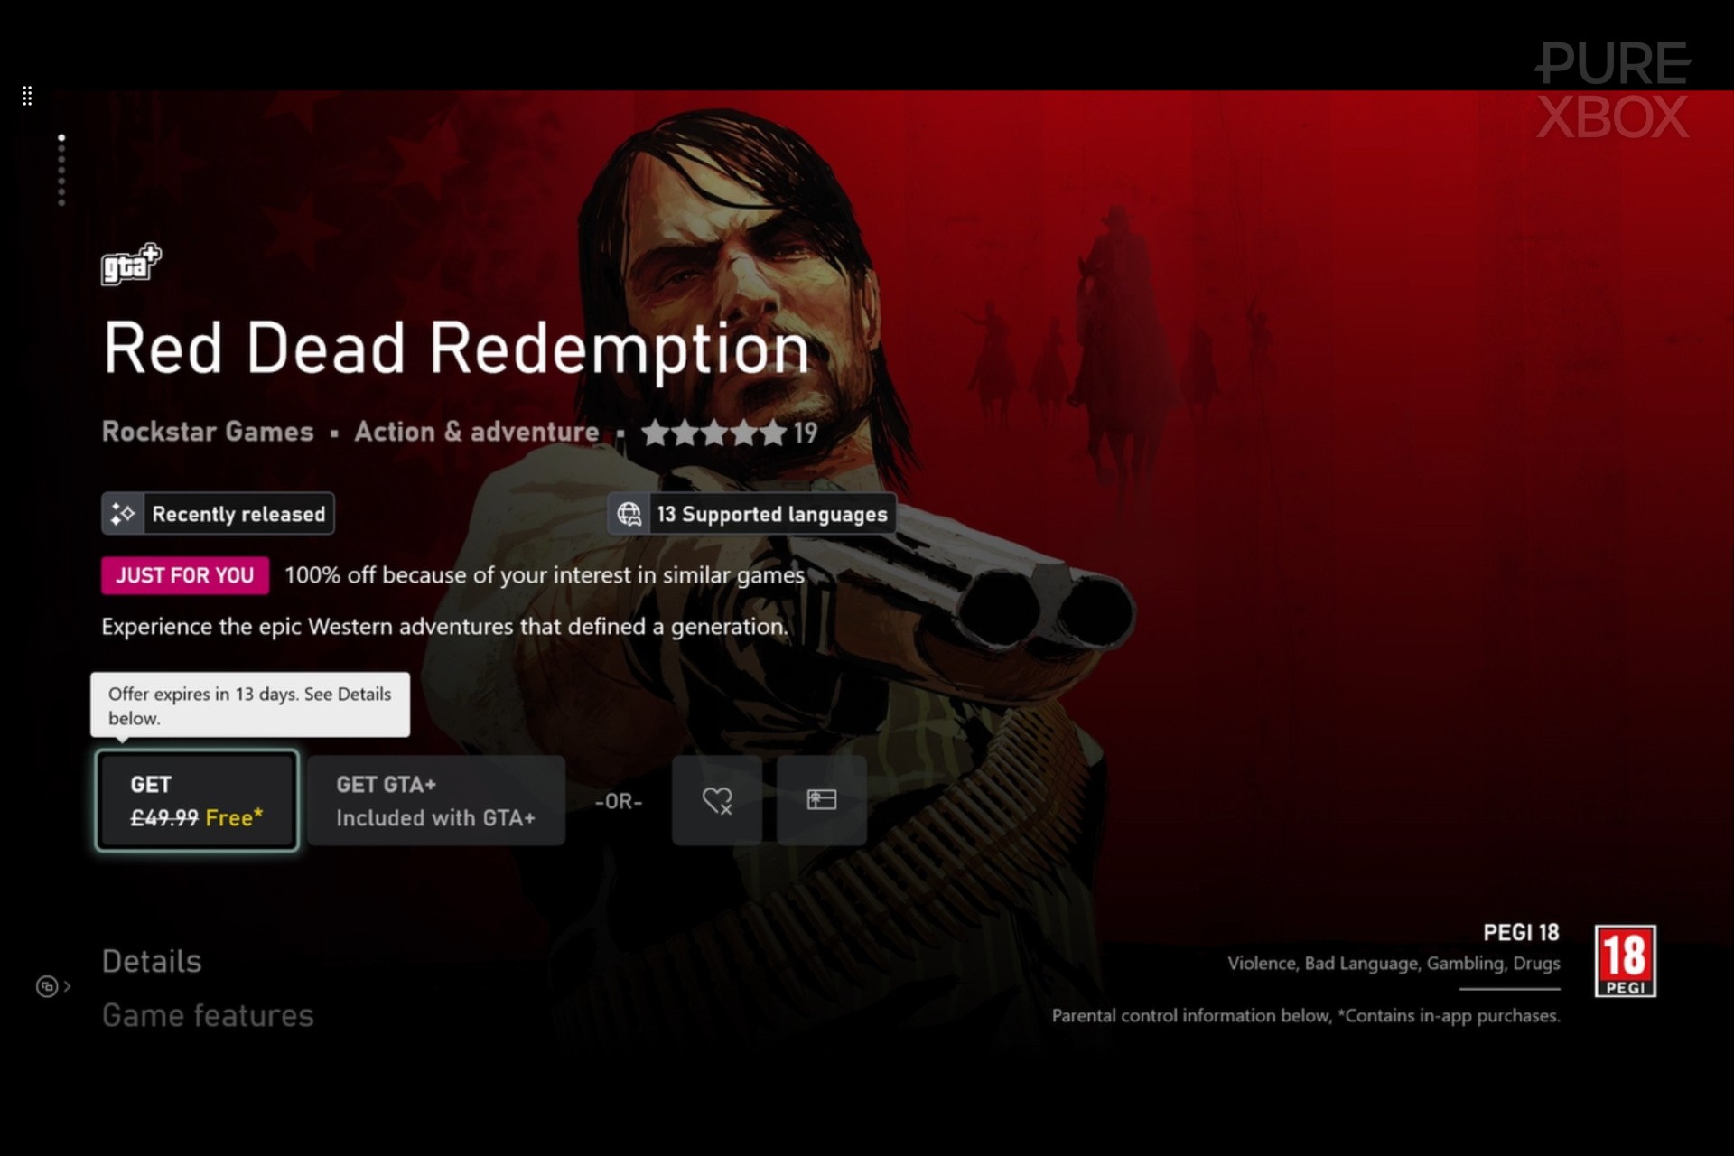Click the vertical page position dots indicator
The height and width of the screenshot is (1156, 1734).
coord(61,170)
